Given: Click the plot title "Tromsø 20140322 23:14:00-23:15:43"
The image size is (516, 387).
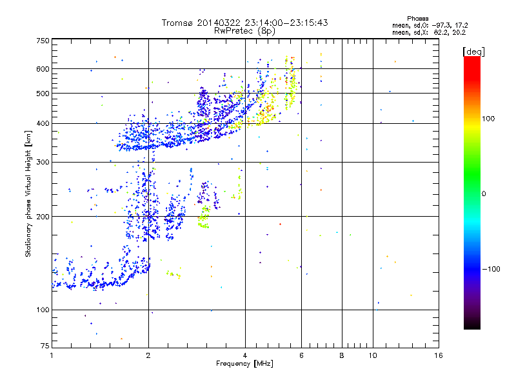Looking at the screenshot, I should (x=244, y=23).
